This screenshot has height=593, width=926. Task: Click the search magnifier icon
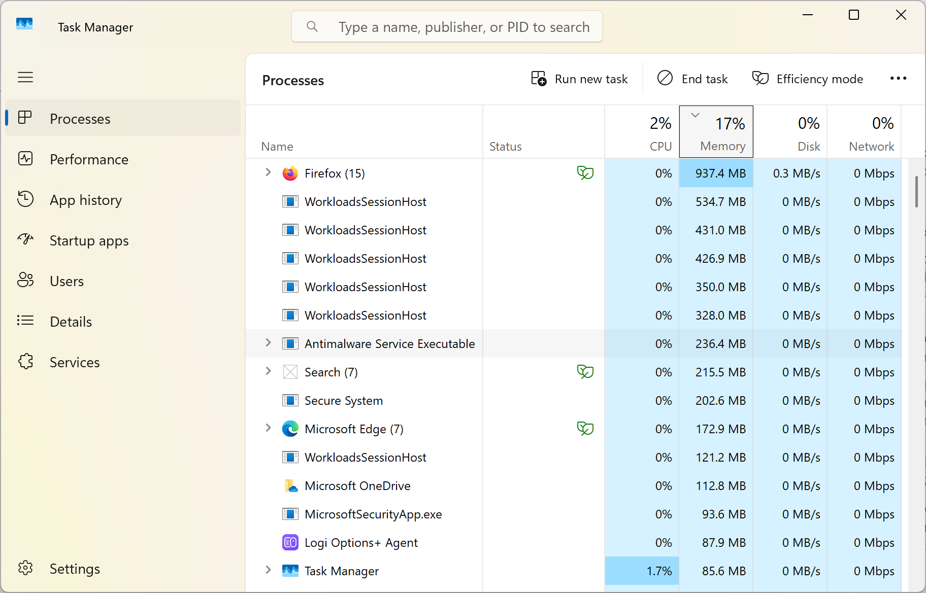click(x=312, y=26)
